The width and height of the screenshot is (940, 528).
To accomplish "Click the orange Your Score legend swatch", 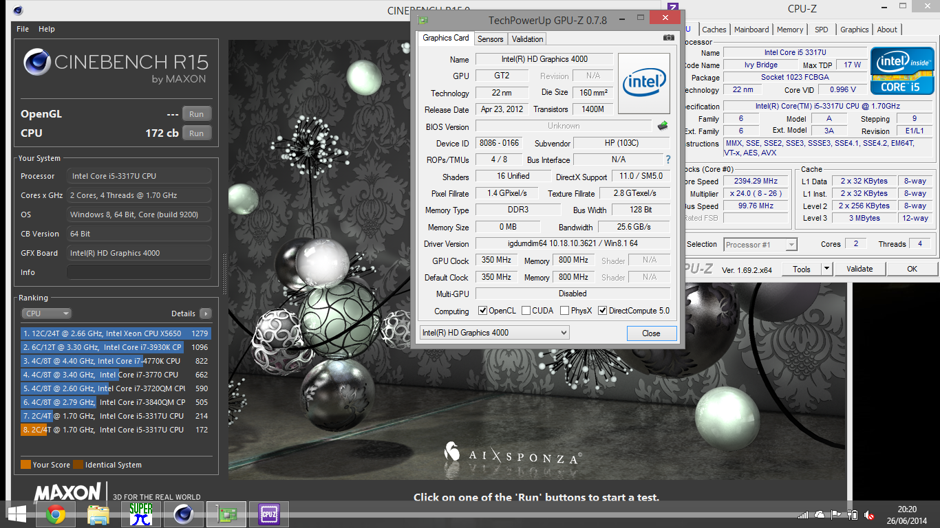I will (x=25, y=465).
